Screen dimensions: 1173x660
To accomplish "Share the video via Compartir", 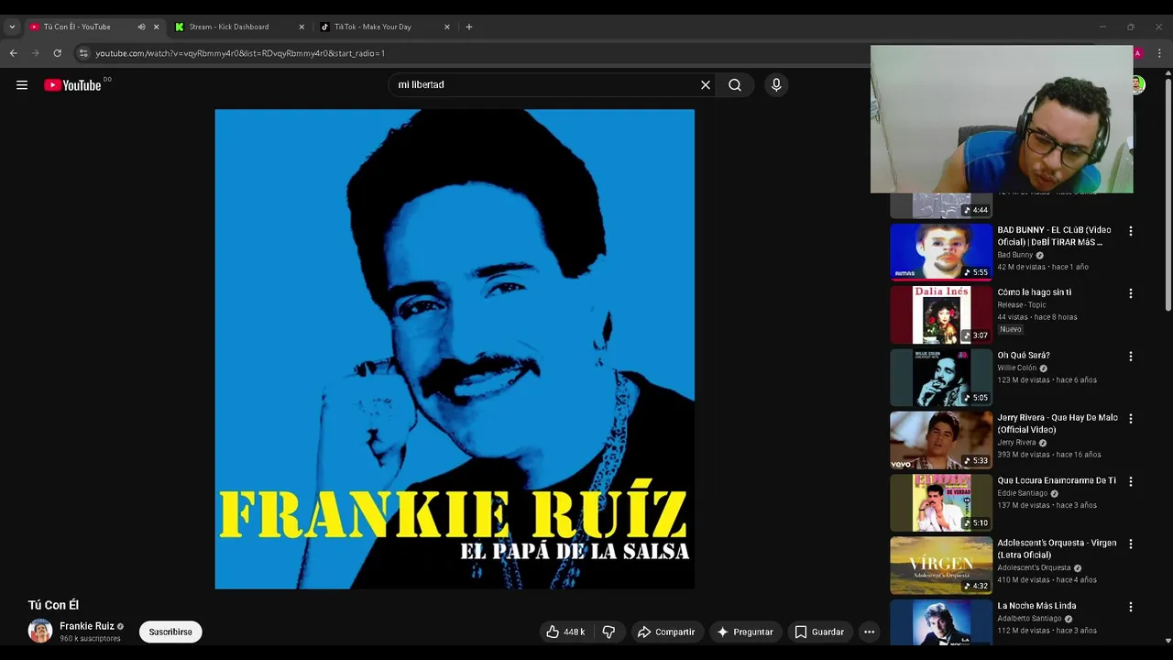I will pyautogui.click(x=666, y=632).
